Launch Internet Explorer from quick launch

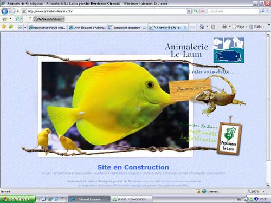click(x=50, y=199)
